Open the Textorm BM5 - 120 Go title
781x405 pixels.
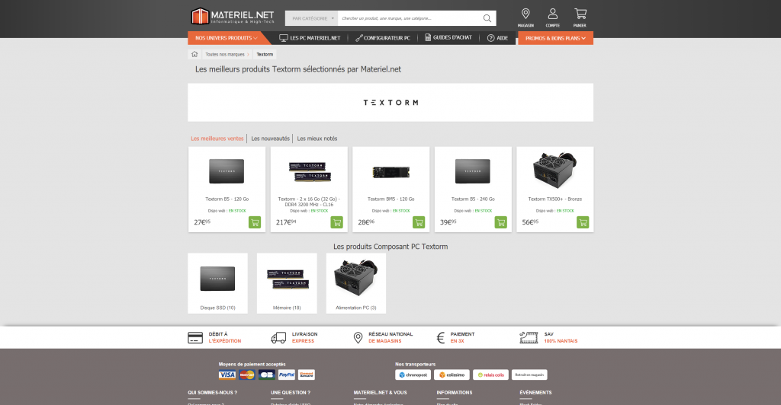point(391,199)
